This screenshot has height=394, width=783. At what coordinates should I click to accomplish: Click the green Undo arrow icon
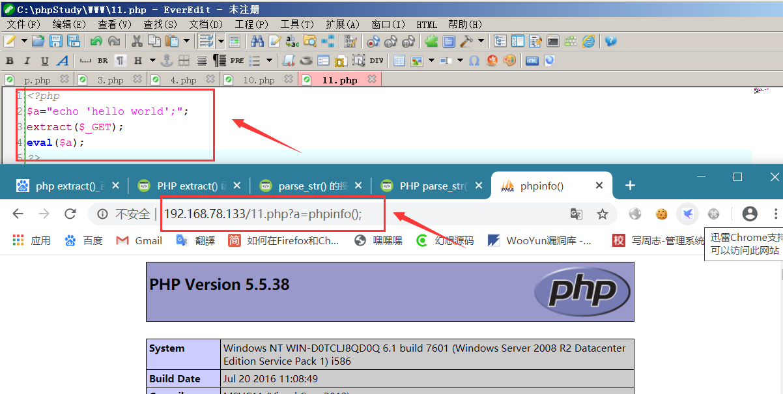[96, 41]
